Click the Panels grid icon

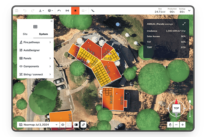(21, 58)
